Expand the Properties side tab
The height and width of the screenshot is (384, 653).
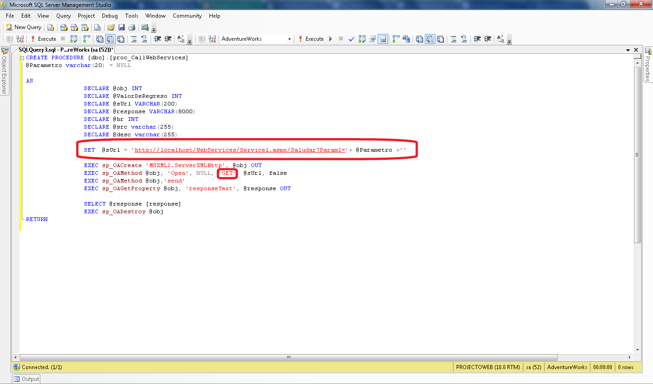tap(648, 65)
